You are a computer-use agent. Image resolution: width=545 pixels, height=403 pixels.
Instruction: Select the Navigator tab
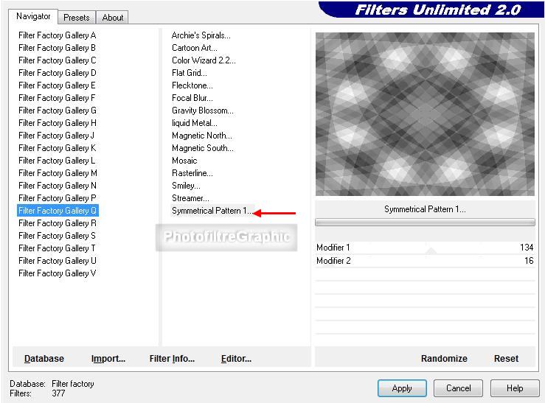[33, 16]
